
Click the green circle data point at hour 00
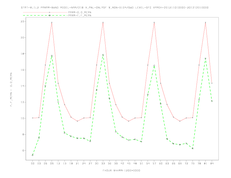click(33, 155)
